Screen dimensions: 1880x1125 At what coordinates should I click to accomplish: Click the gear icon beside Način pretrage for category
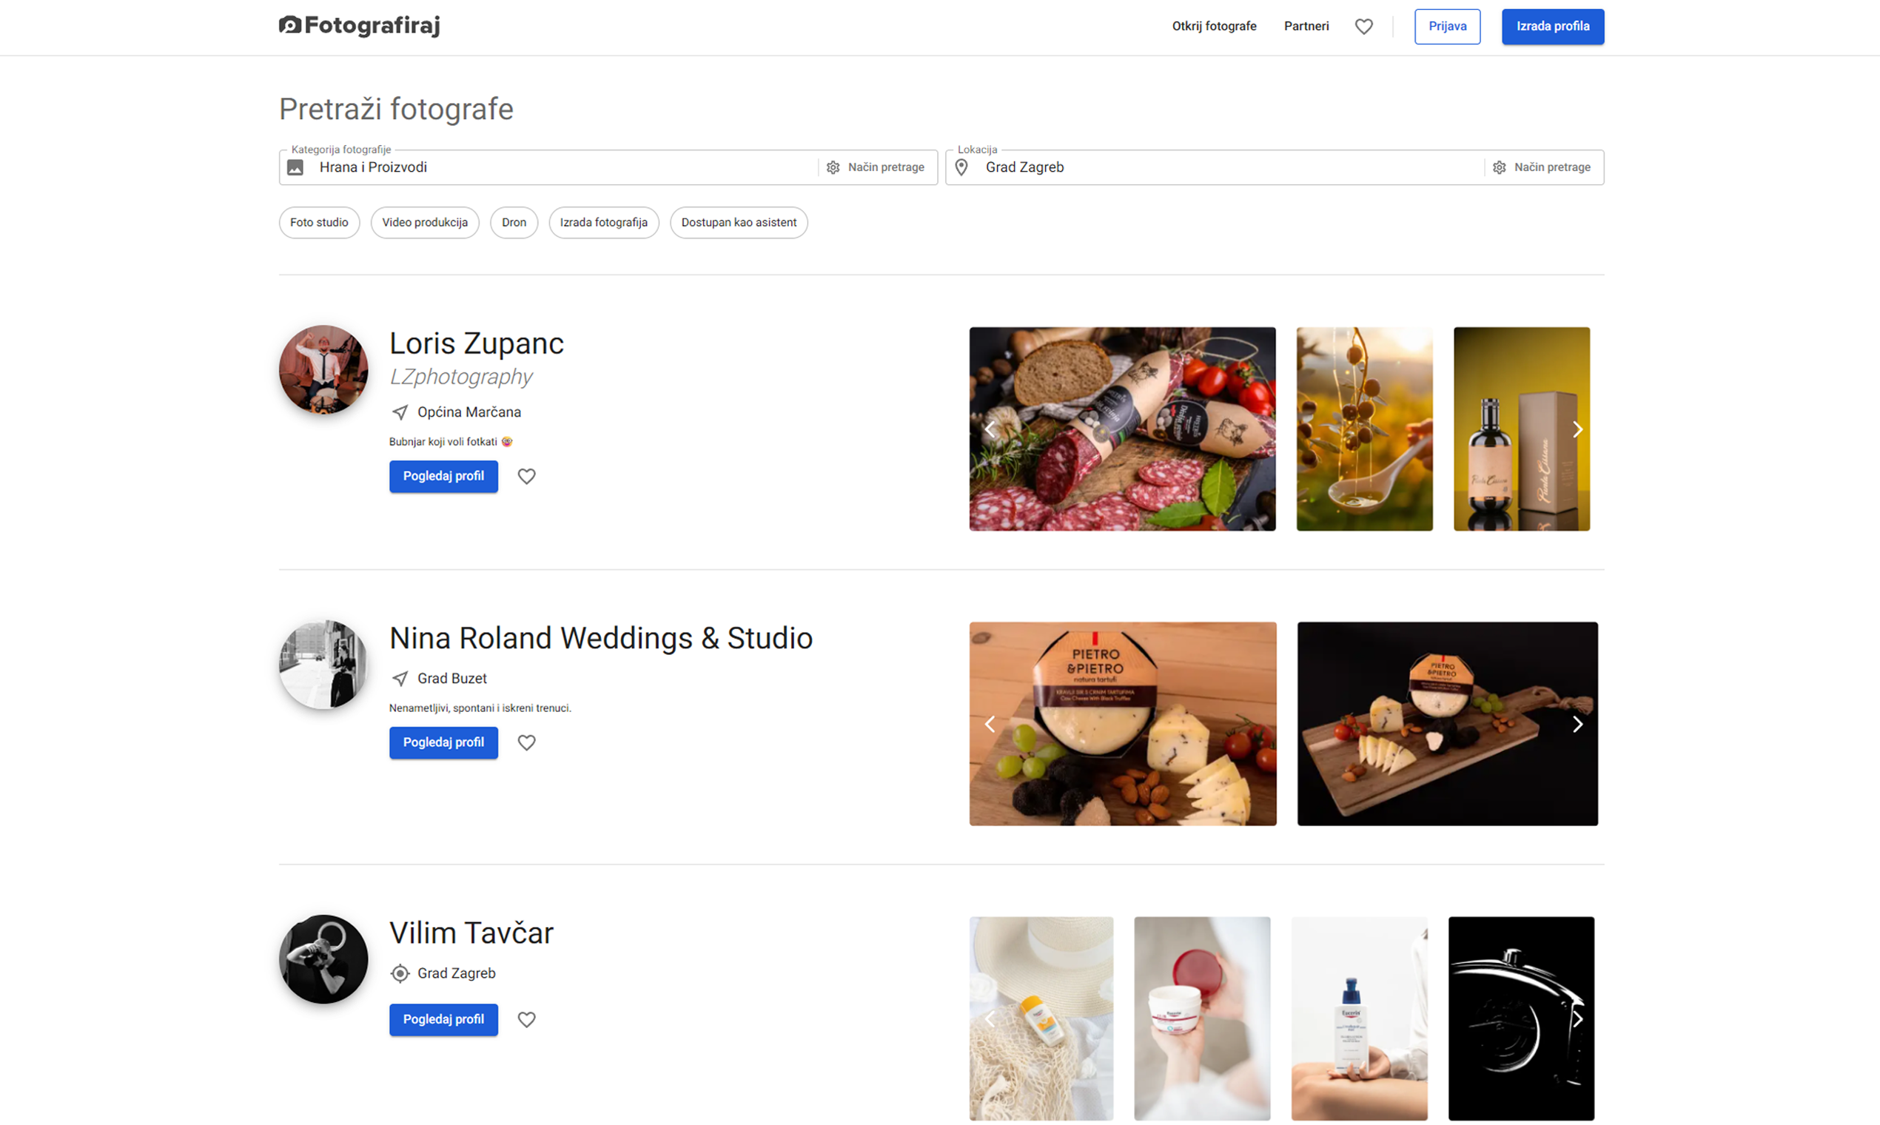(833, 167)
